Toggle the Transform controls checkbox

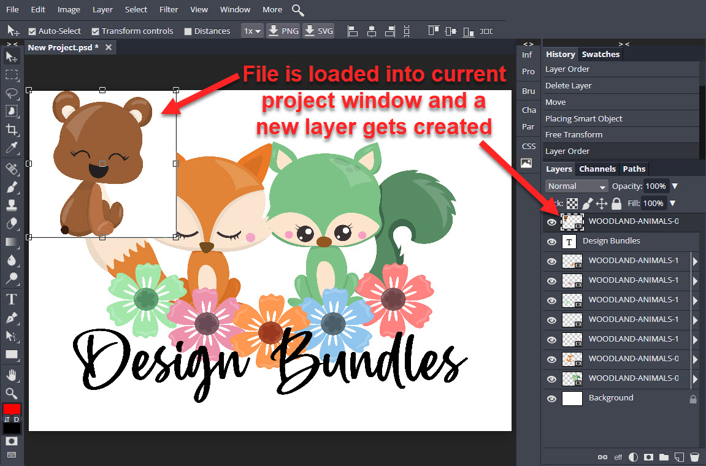[95, 31]
